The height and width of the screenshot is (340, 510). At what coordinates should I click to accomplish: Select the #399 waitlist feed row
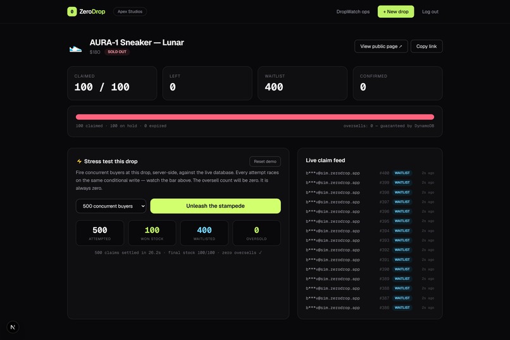370,182
